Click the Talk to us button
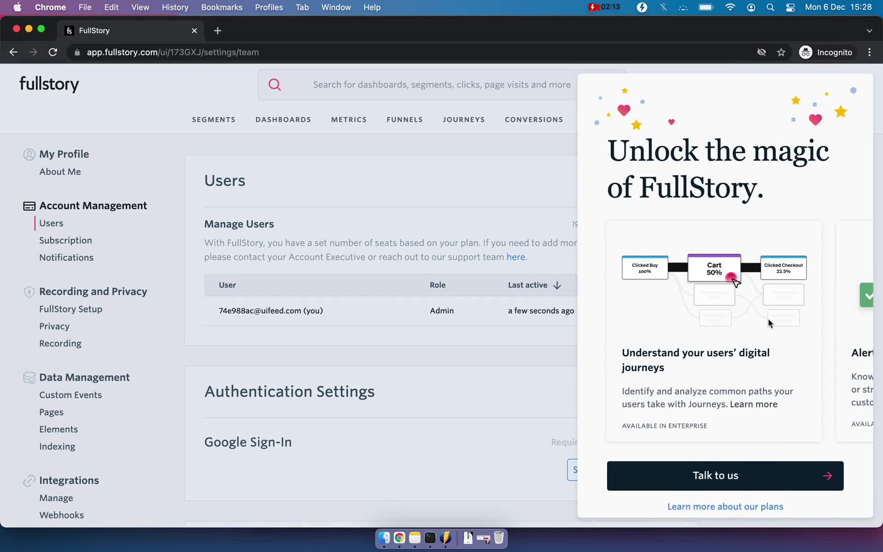This screenshot has width=883, height=552. click(x=725, y=476)
